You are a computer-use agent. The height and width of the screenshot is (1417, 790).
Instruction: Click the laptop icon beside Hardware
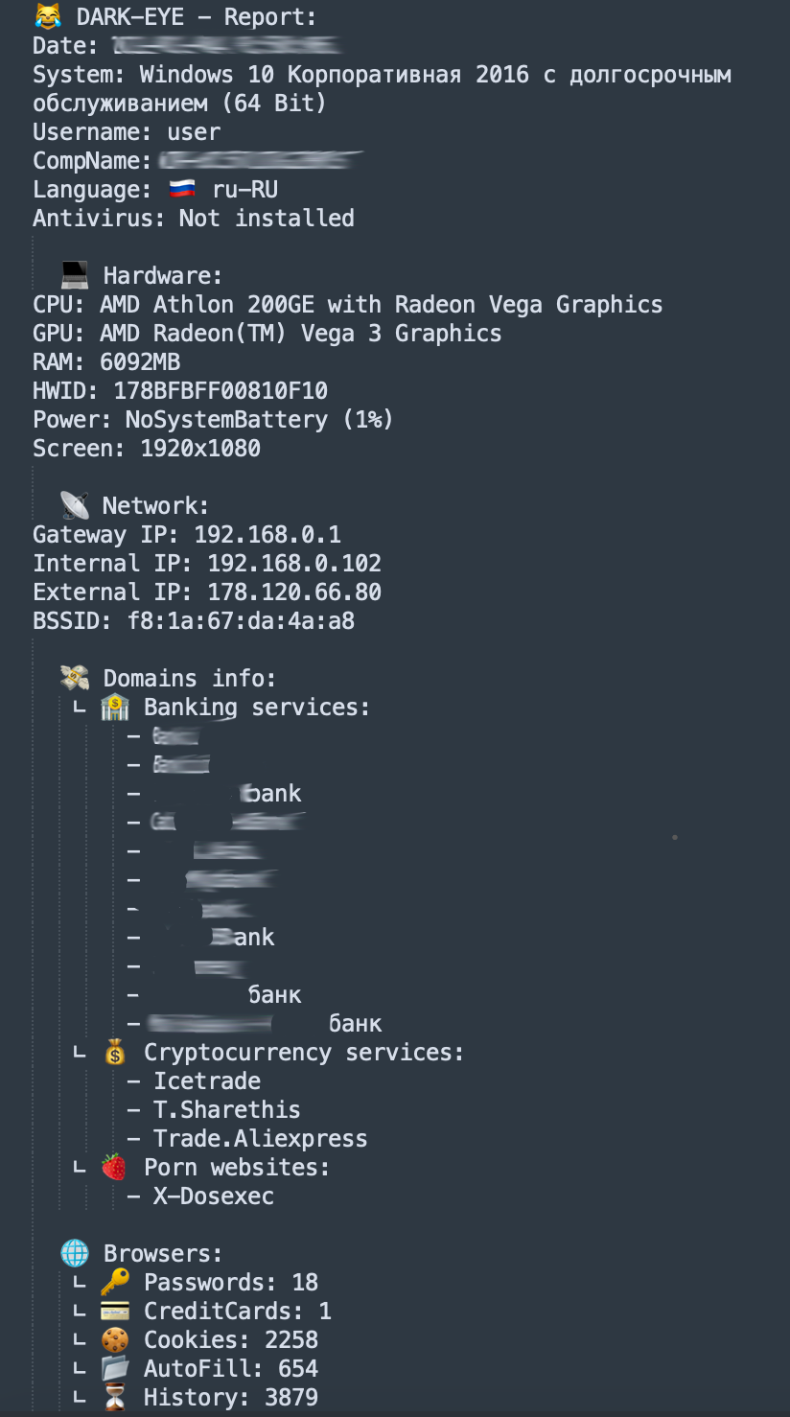pyautogui.click(x=75, y=276)
